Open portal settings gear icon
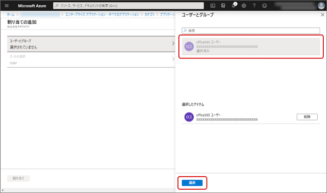Image resolution: width=327 pixels, height=193 pixels. click(x=244, y=6)
